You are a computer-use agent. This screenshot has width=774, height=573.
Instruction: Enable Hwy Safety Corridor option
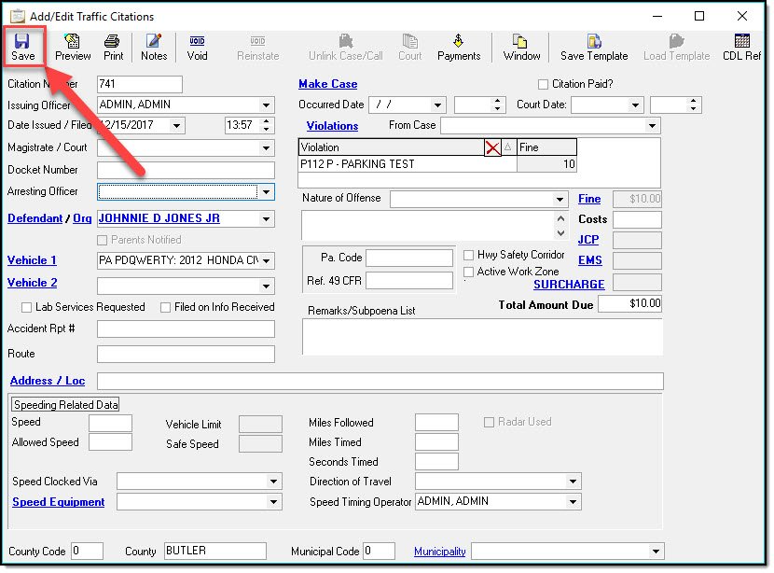click(469, 256)
